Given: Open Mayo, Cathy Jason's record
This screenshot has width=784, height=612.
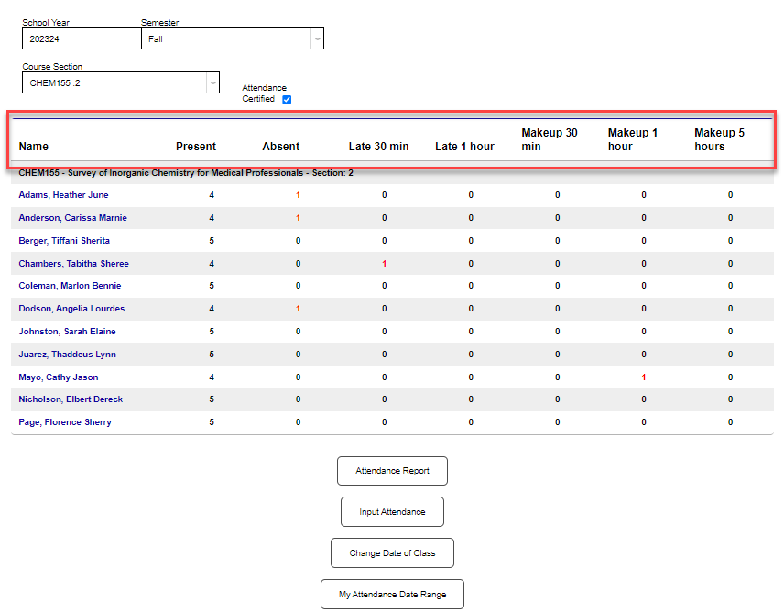Looking at the screenshot, I should [58, 377].
